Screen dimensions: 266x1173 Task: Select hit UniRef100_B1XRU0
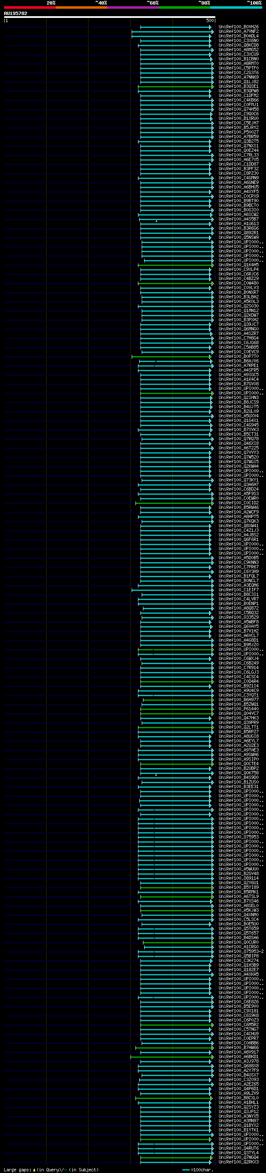click(x=238, y=119)
